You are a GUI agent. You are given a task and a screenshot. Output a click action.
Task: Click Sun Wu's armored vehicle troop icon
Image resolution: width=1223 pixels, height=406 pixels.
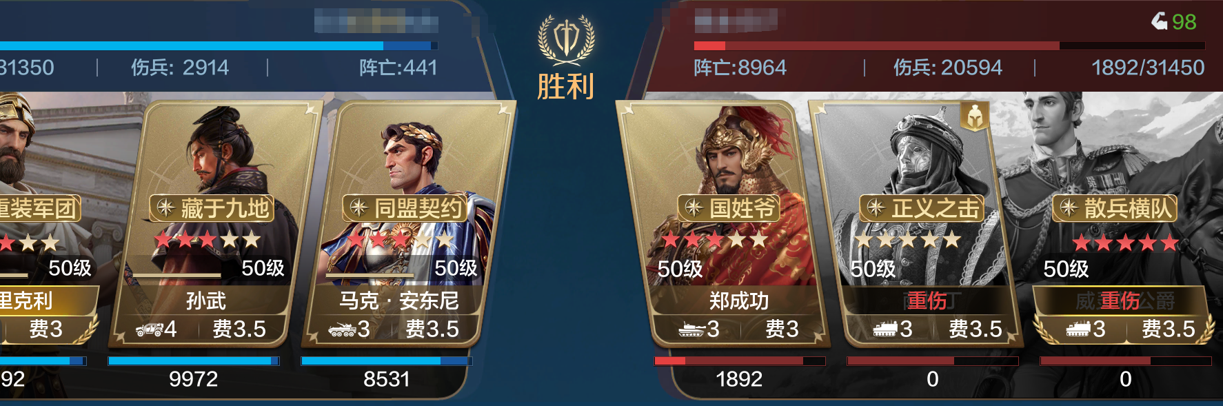tap(149, 329)
